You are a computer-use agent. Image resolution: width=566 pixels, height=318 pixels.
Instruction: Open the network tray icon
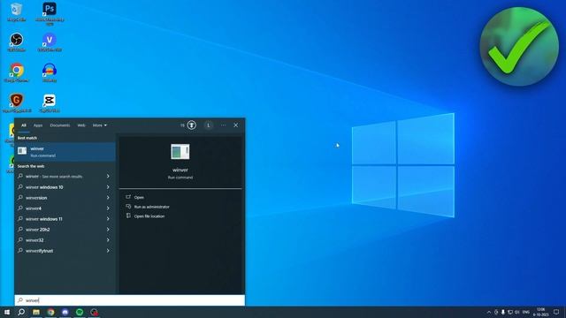point(510,312)
